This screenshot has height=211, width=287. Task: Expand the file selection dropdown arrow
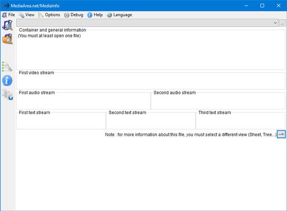tap(275, 23)
